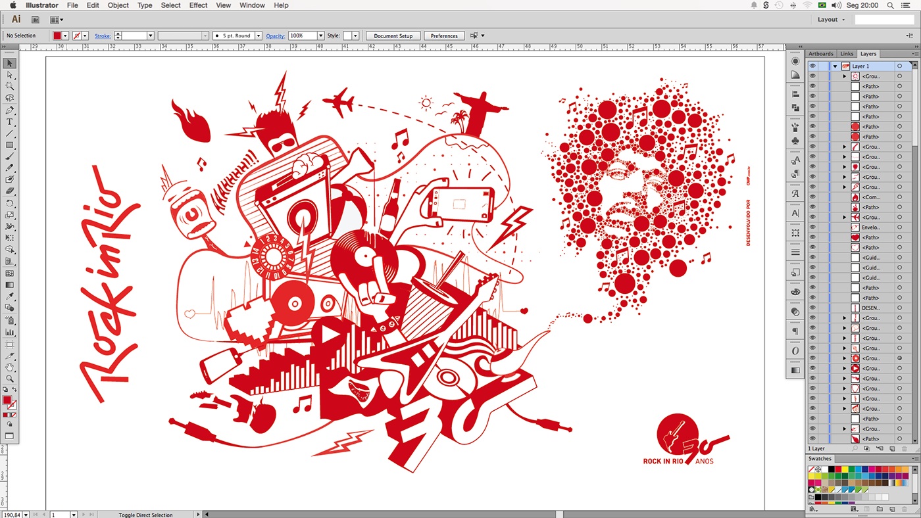Select the Artboard tool

coord(10,344)
